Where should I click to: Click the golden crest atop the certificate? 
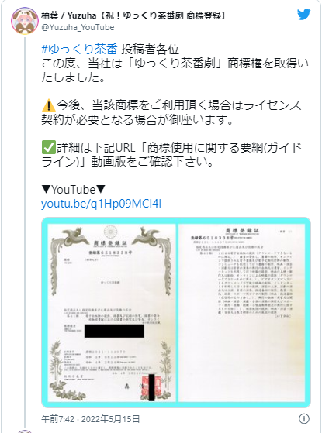point(111,232)
